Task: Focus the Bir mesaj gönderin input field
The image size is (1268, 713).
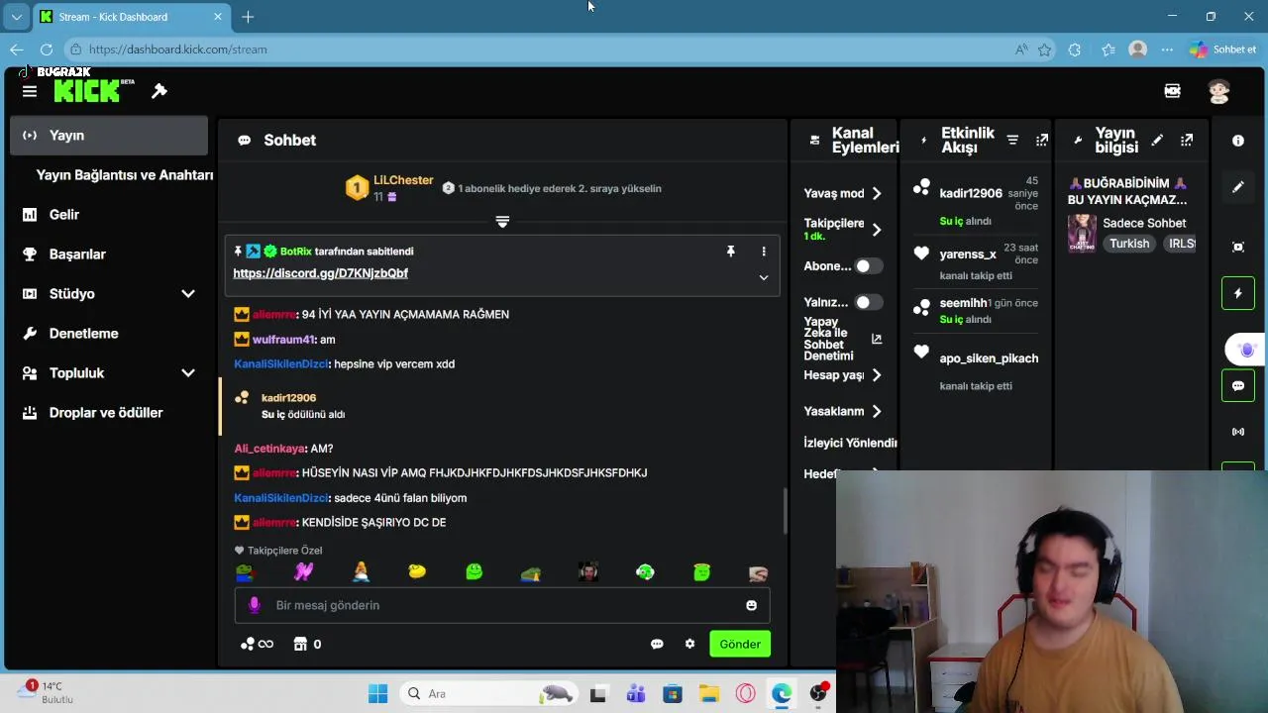Action: coord(502,605)
